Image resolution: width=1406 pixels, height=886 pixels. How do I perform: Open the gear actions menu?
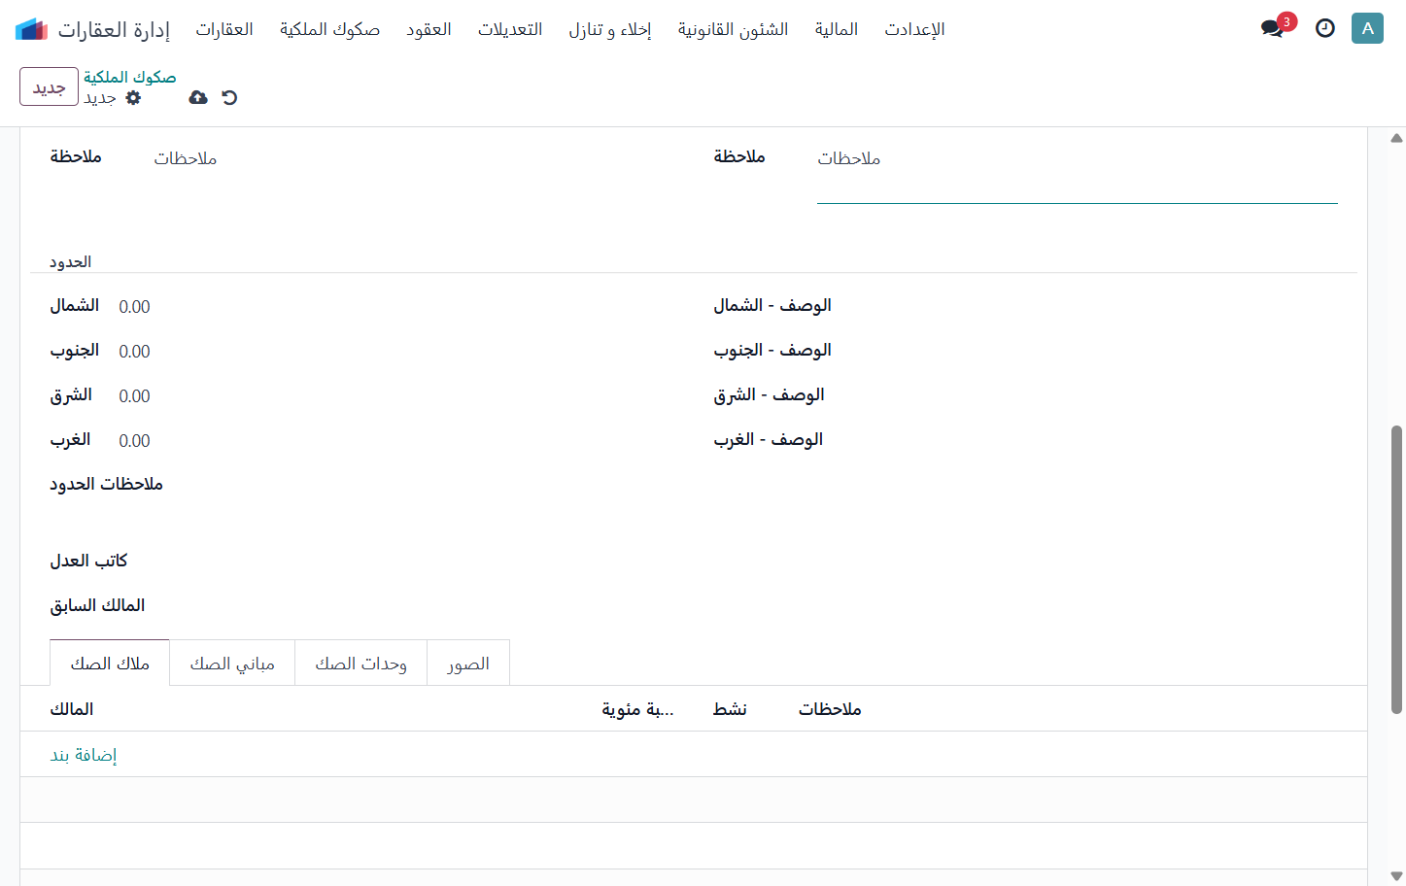click(134, 97)
